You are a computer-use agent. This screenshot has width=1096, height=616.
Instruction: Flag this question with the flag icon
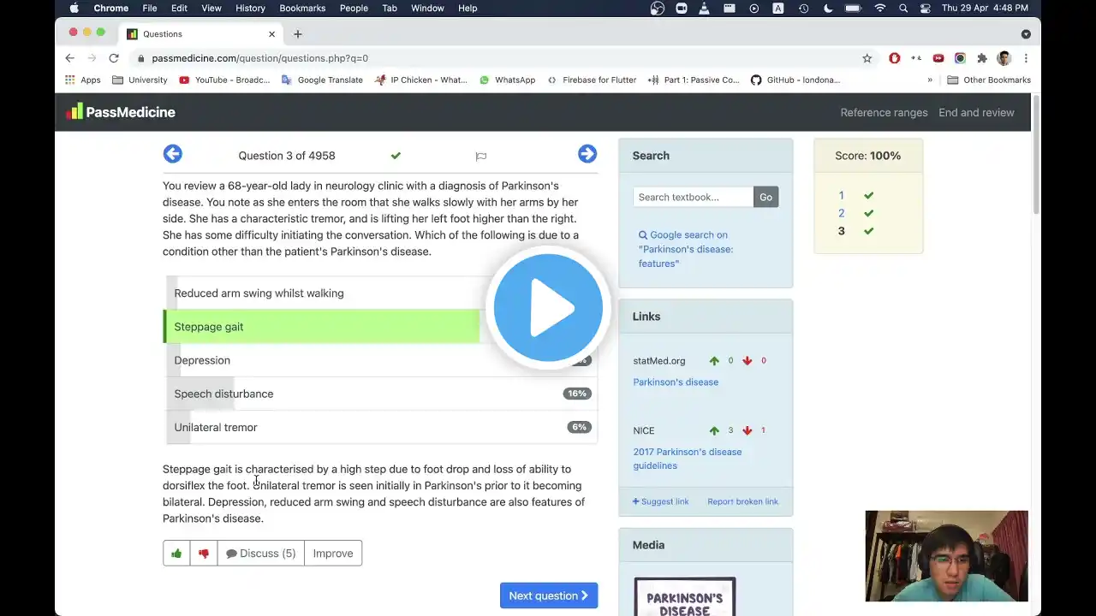click(480, 157)
